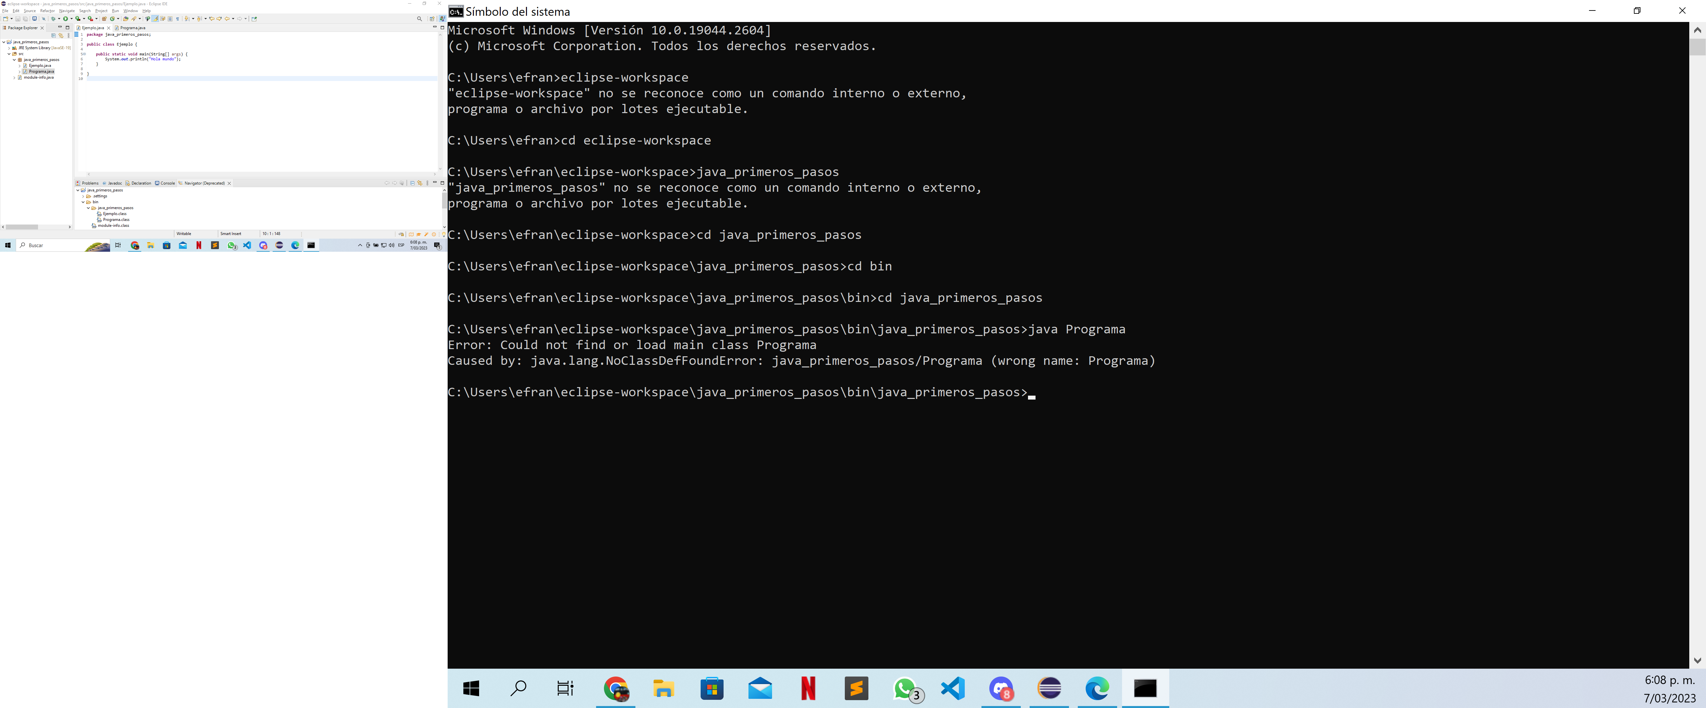Open Sublime Text from the large taskbar
The image size is (1706, 708).
click(x=856, y=689)
